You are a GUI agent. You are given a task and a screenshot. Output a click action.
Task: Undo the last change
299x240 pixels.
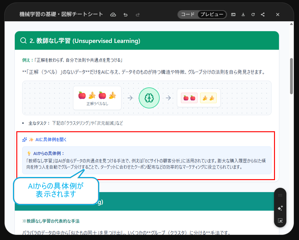pos(125,15)
